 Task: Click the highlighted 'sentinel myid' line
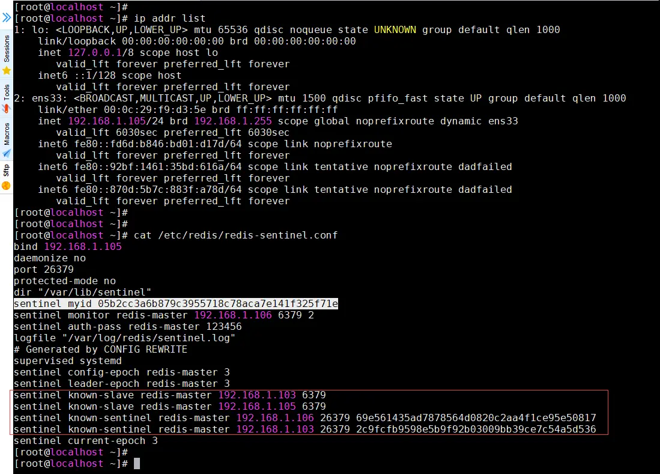[176, 303]
